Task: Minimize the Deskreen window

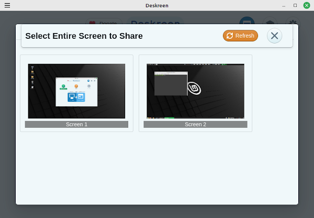Action: pyautogui.click(x=284, y=5)
